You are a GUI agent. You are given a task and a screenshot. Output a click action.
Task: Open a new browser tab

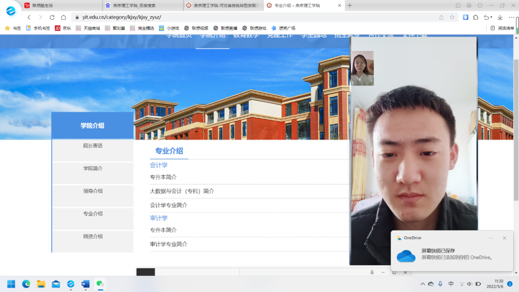point(349,5)
